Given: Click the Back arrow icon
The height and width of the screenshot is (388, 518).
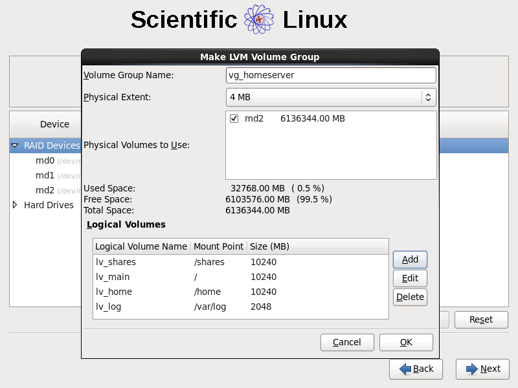Looking at the screenshot, I should coord(405,369).
